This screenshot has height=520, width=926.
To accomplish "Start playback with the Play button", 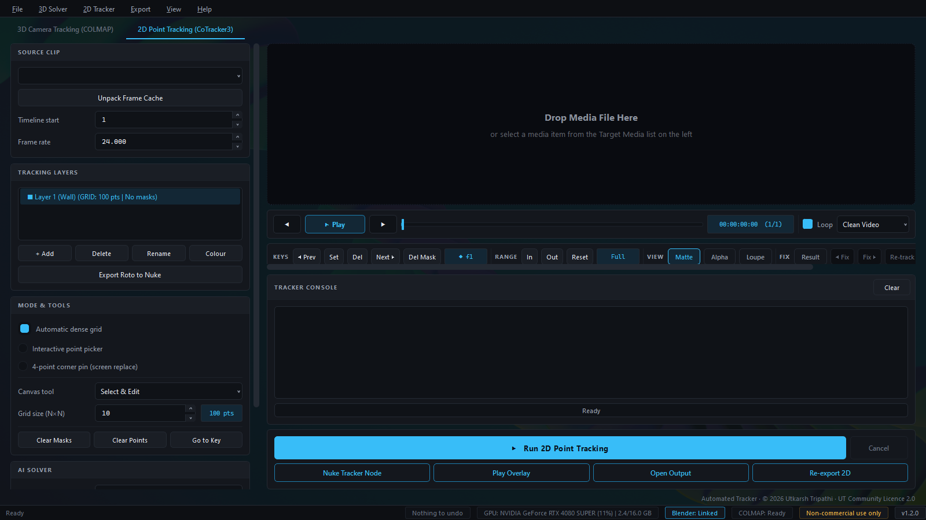I will coord(335,224).
